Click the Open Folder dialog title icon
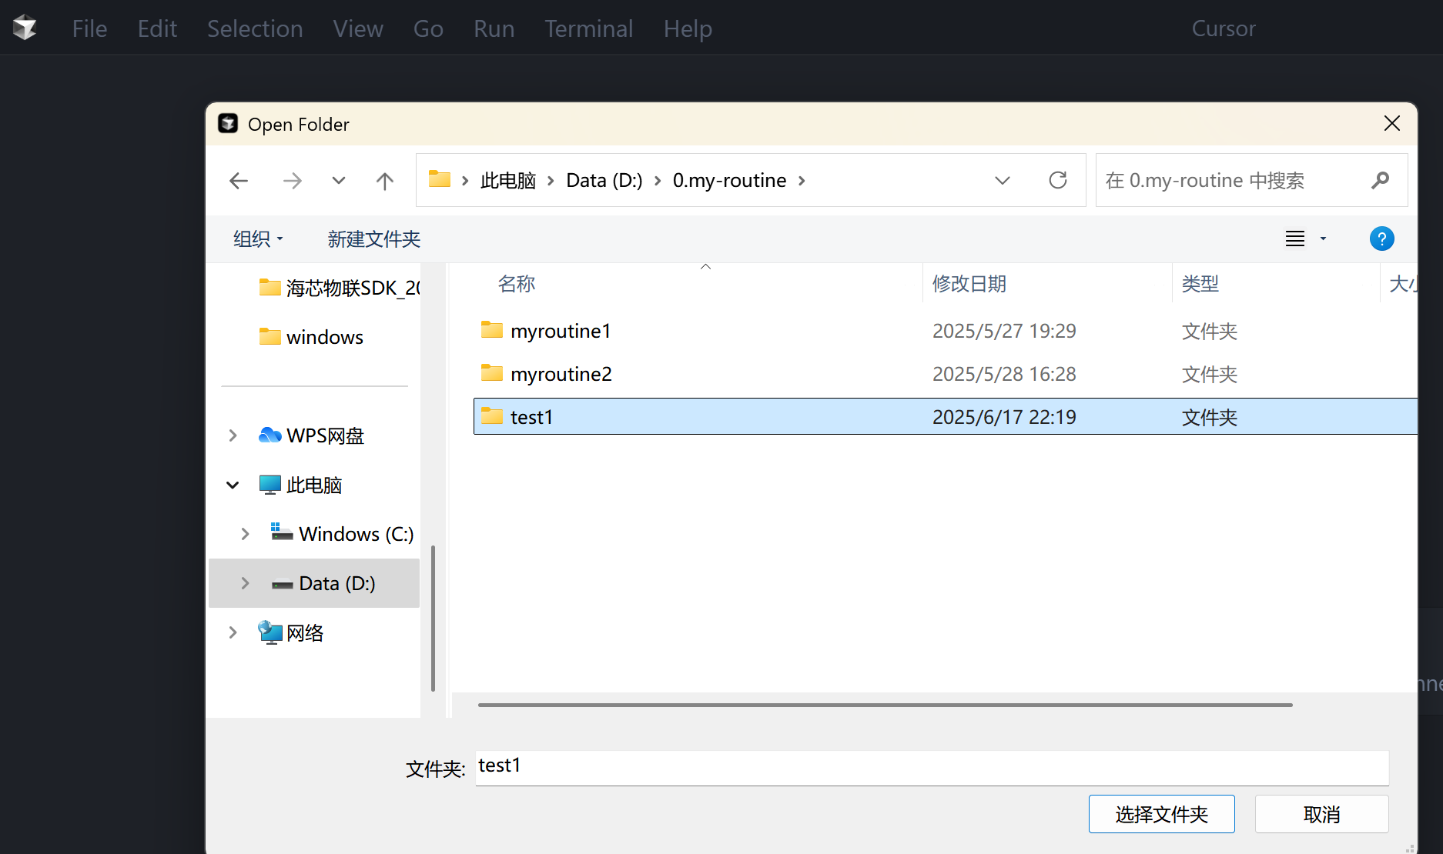This screenshot has height=854, width=1443. point(228,124)
